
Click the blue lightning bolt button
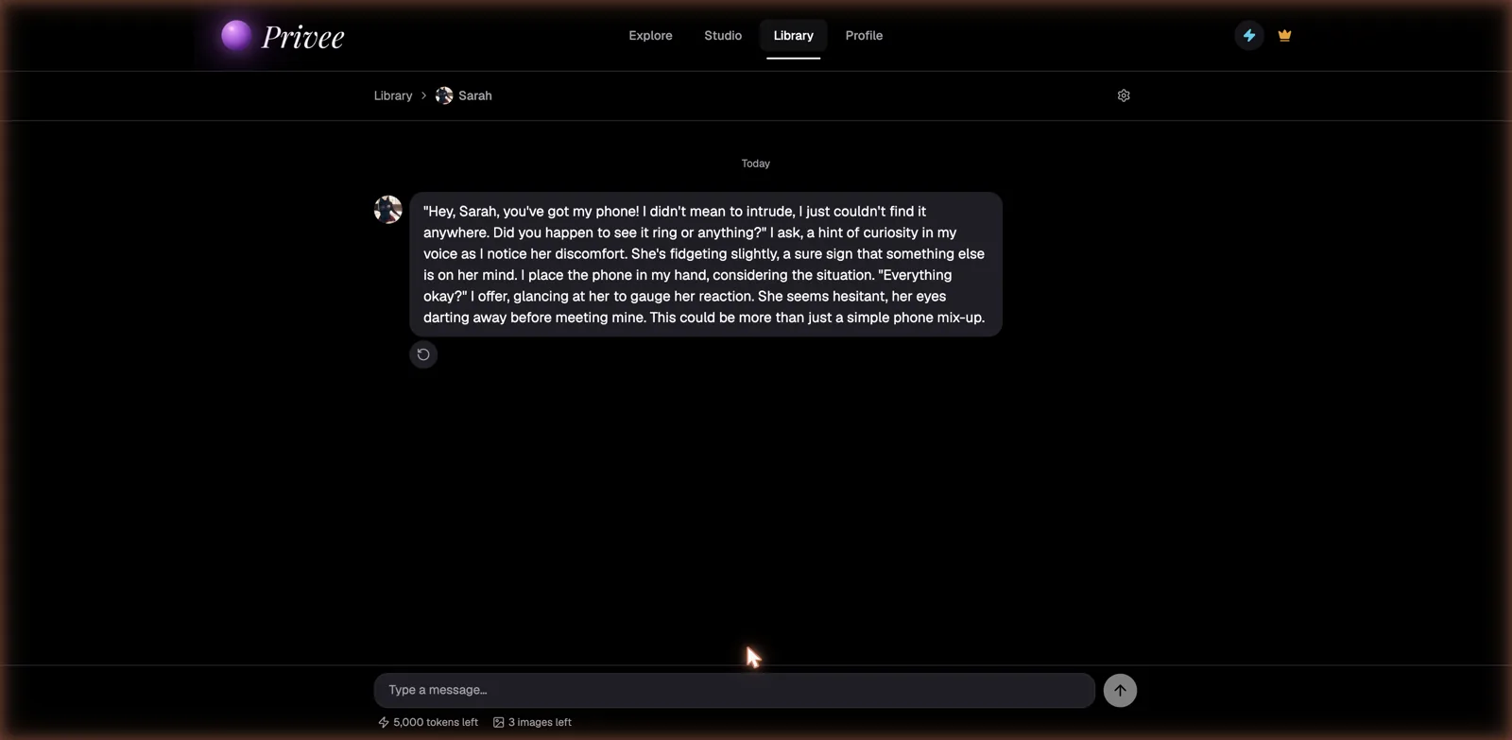[x=1249, y=35]
